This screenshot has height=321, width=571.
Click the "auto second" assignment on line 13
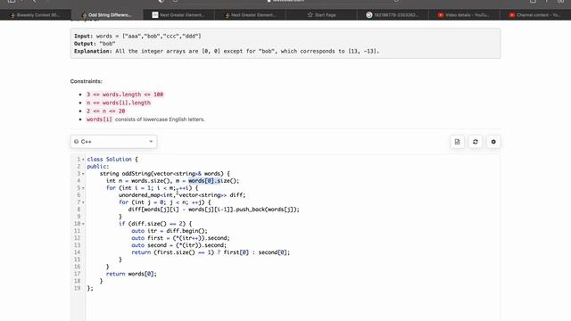(x=178, y=245)
